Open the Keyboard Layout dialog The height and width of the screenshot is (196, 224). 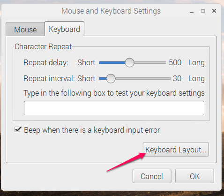176,150
